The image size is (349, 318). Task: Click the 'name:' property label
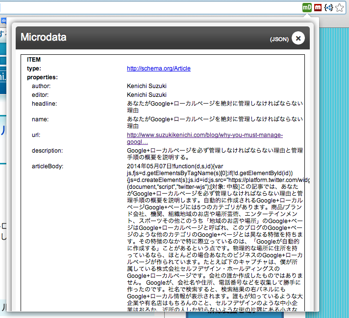[x=40, y=119]
